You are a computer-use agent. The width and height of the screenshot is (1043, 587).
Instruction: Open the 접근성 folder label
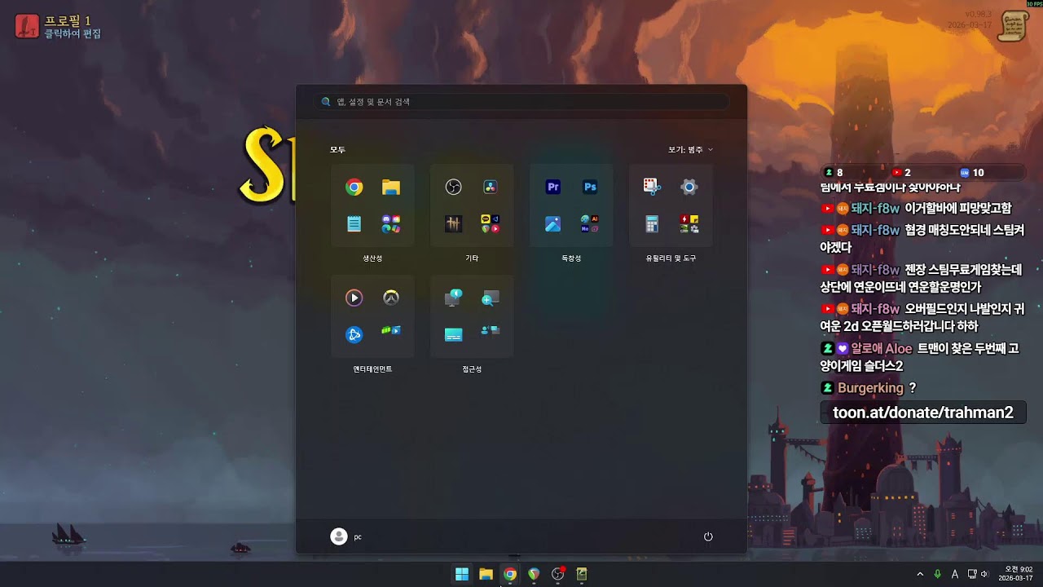472,369
